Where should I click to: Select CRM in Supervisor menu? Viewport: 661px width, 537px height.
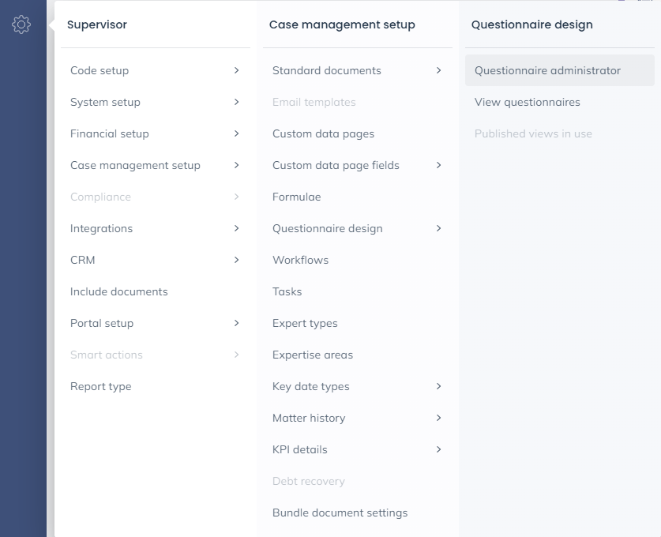pyautogui.click(x=82, y=260)
